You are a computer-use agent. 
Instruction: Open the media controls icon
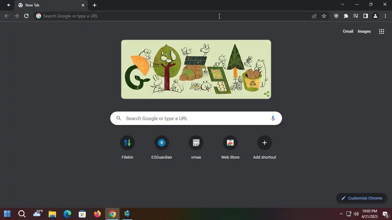[x=356, y=16]
